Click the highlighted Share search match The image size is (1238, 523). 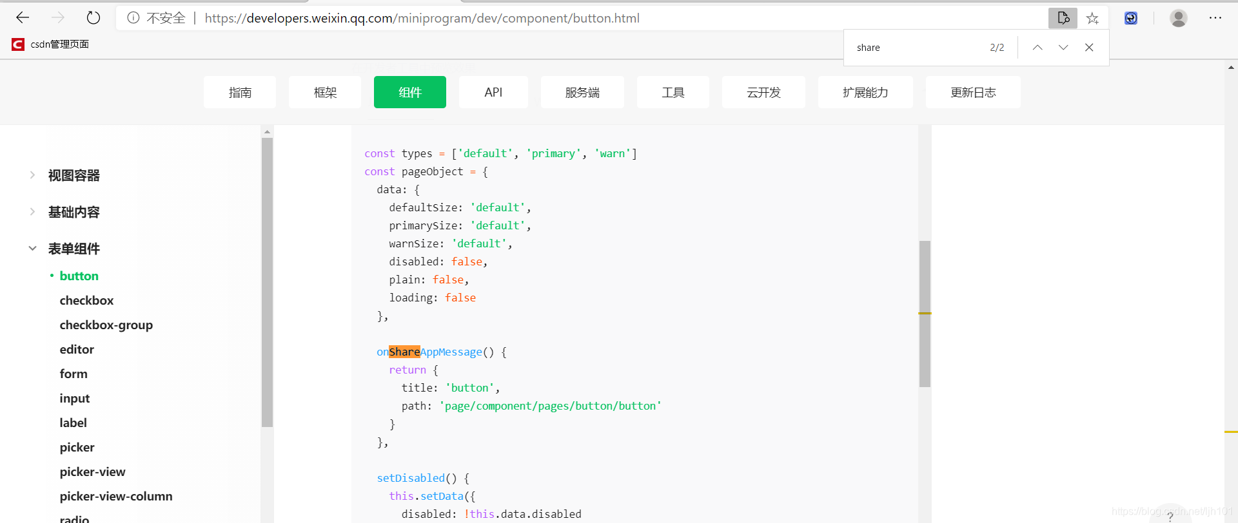pos(404,352)
